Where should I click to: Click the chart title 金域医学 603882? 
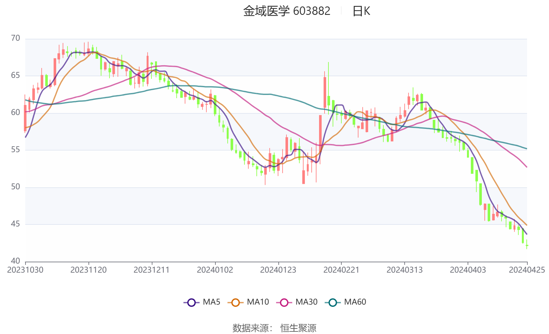(x=286, y=11)
